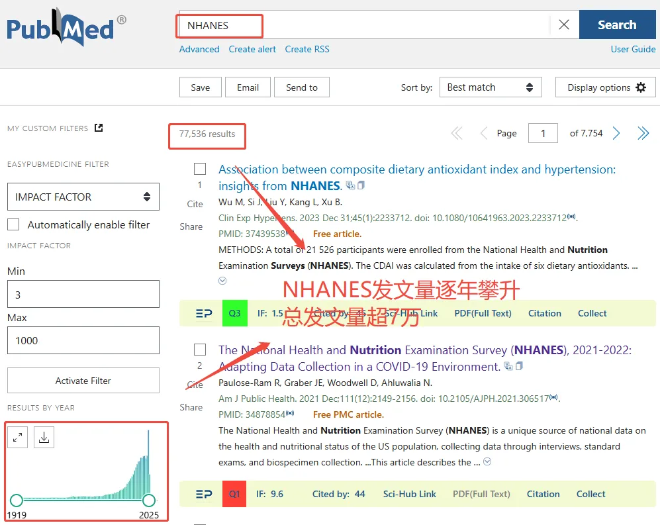Click the 1919 year slider handle

click(x=17, y=500)
